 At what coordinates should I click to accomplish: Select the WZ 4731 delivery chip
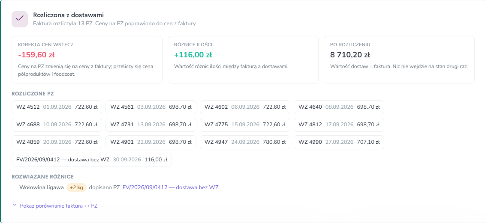[x=151, y=125]
